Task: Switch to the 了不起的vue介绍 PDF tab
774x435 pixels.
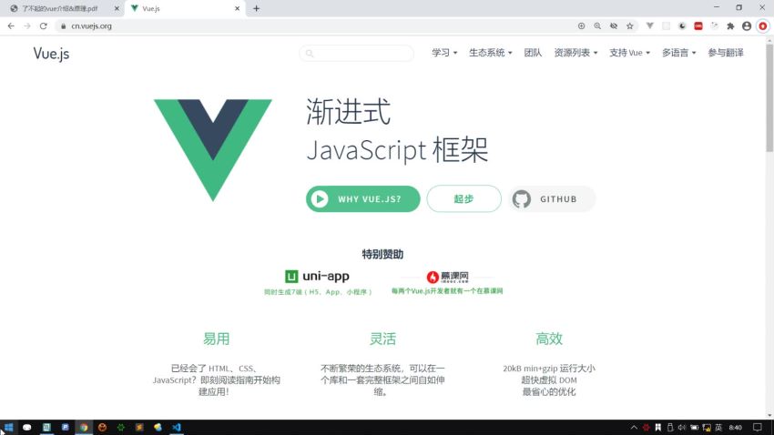Action: click(60, 8)
